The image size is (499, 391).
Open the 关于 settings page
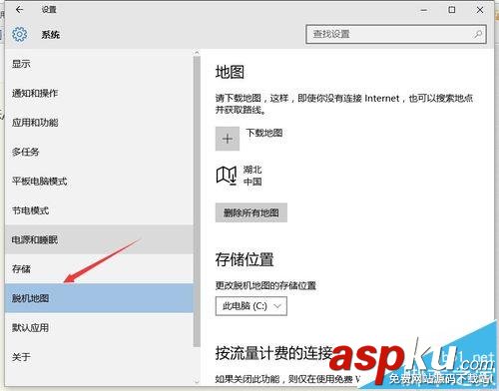tap(99, 357)
